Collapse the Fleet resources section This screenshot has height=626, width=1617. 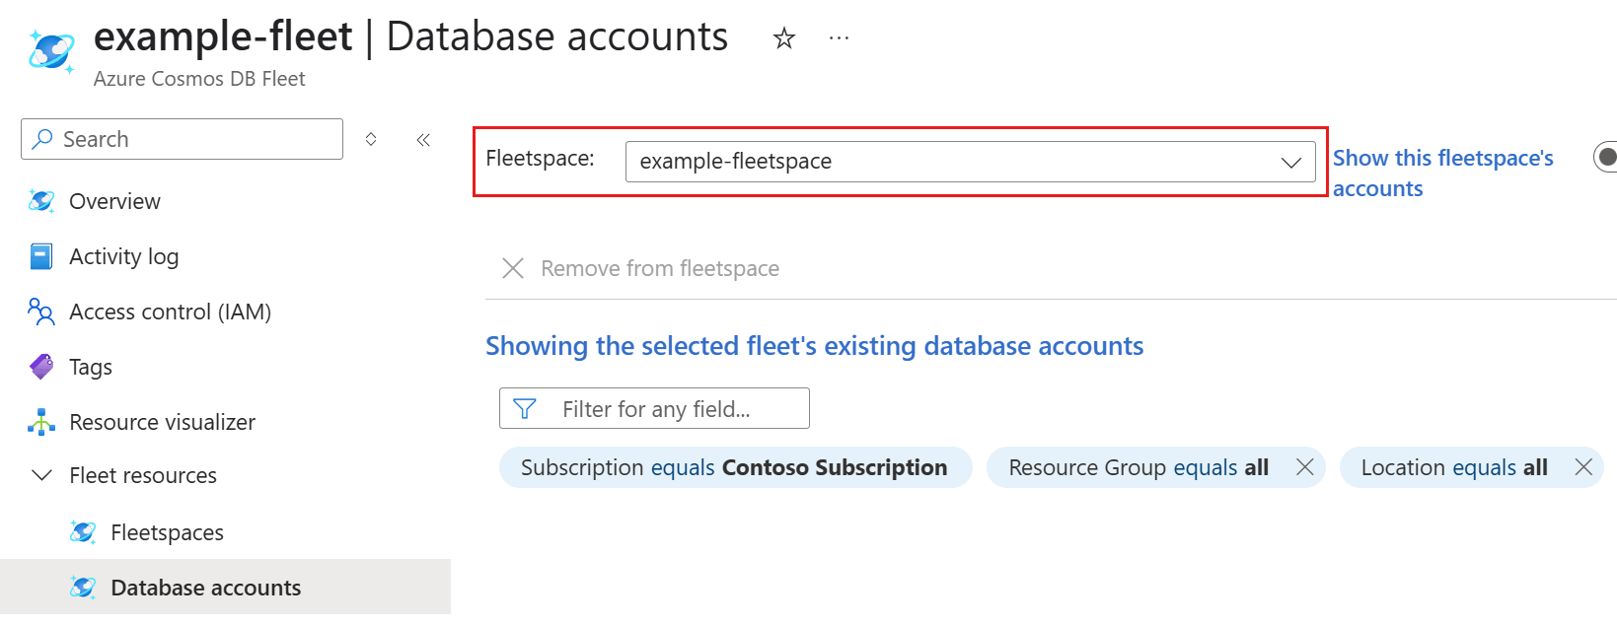tap(41, 476)
